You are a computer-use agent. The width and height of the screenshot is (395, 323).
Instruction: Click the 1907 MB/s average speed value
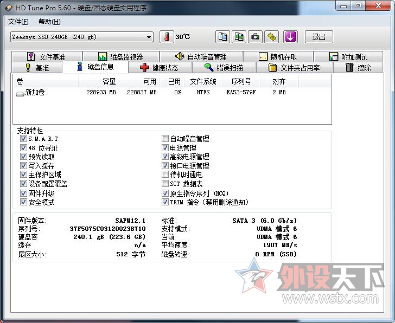click(x=280, y=245)
